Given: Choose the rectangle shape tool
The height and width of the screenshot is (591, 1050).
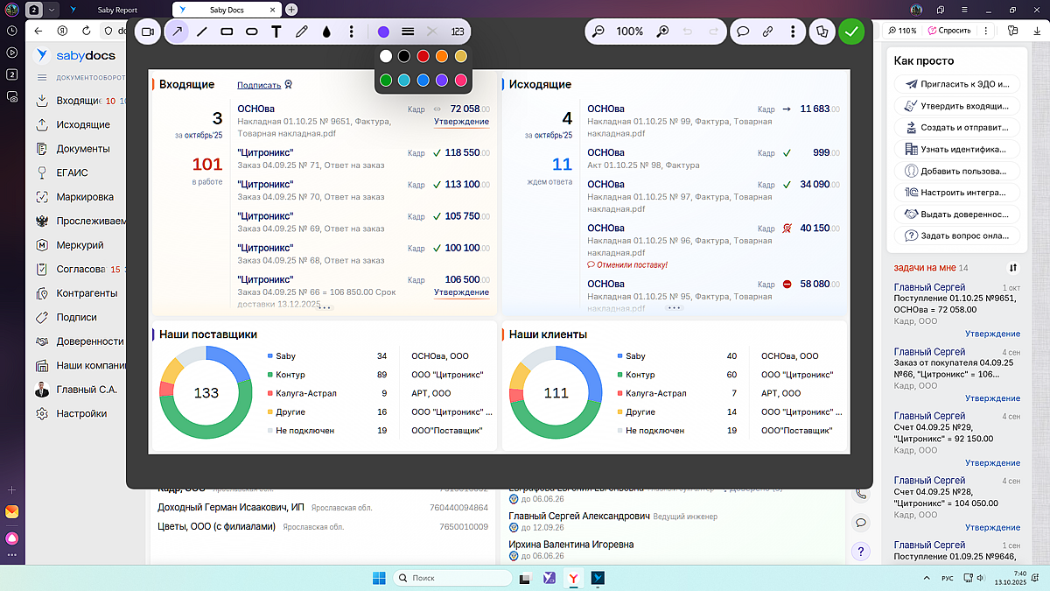Looking at the screenshot, I should (x=227, y=32).
